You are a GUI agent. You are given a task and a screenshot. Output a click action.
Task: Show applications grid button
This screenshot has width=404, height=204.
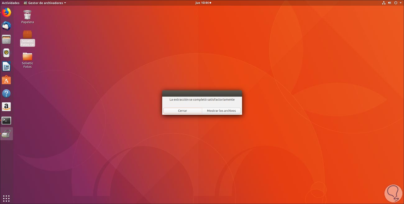(x=6, y=198)
